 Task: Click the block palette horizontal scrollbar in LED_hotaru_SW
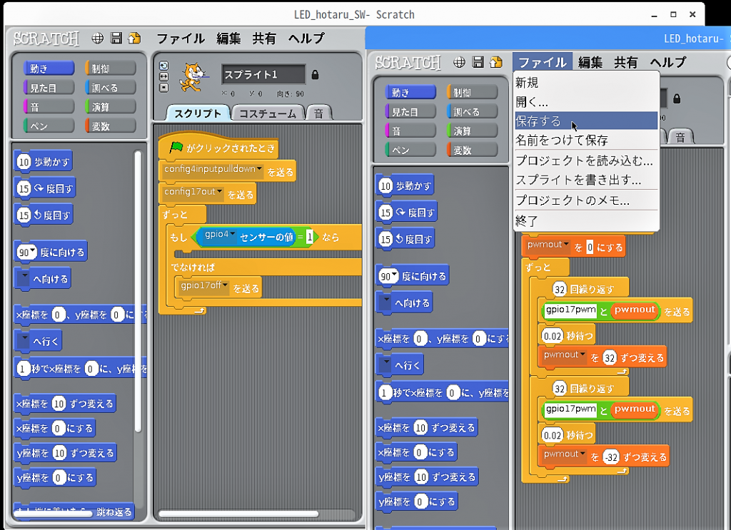[53, 514]
